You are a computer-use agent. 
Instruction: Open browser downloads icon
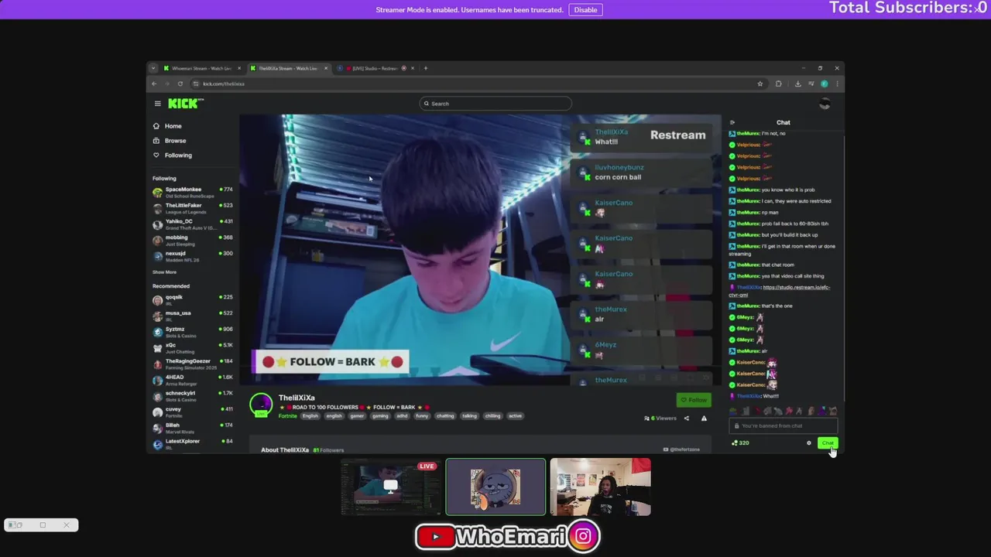point(798,84)
